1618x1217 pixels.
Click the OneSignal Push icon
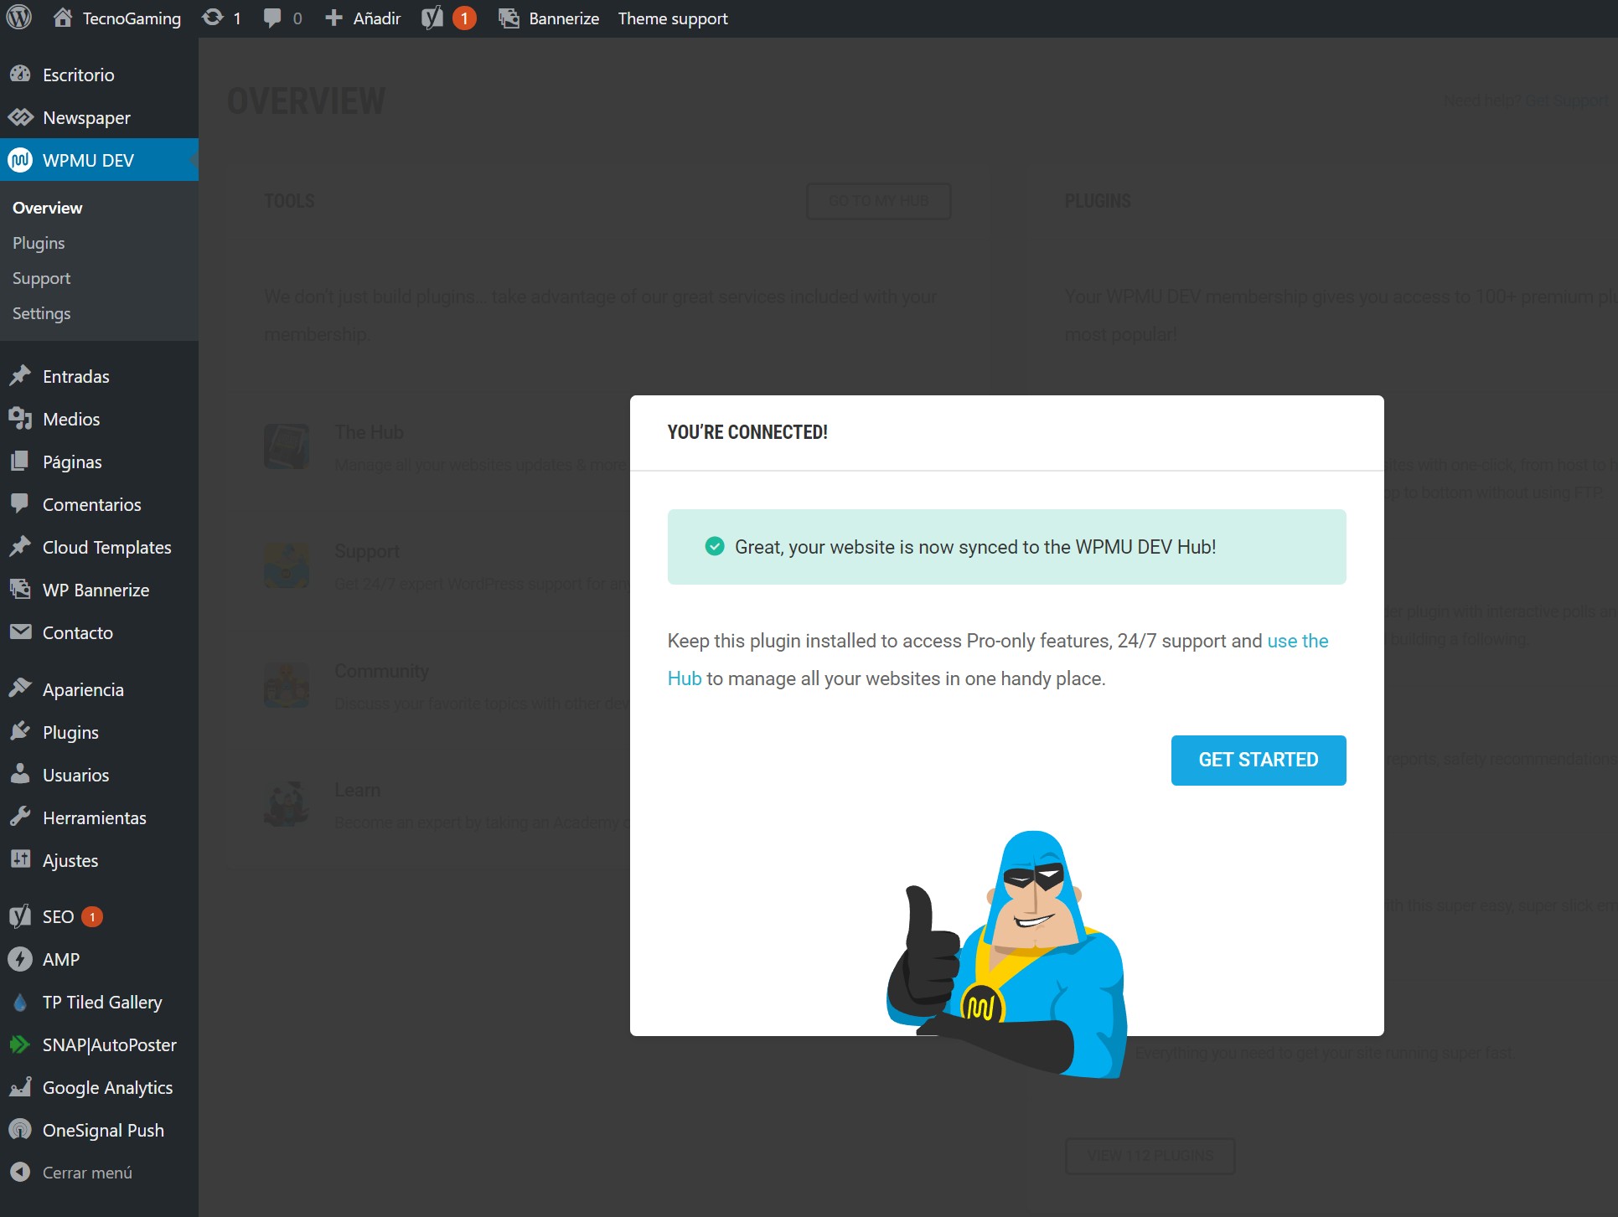pos(20,1130)
